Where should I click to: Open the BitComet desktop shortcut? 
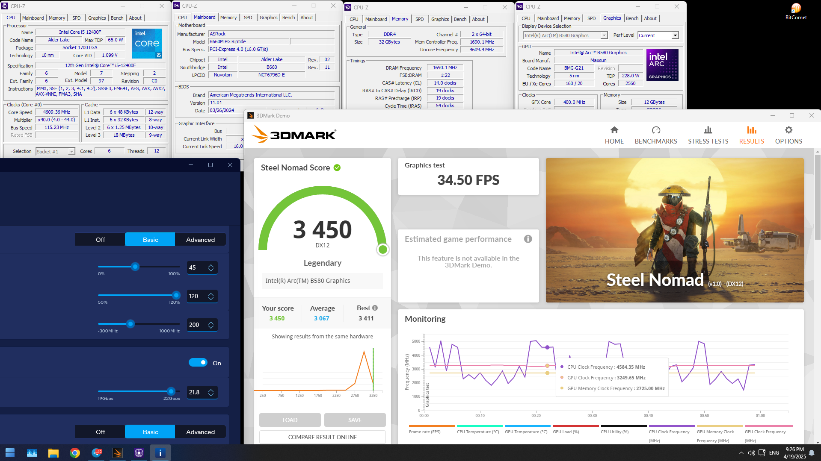796,11
